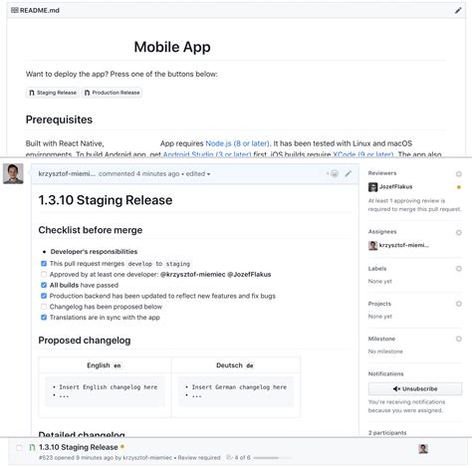This screenshot has height=468, width=472.
Task: Open the Labels gear settings
Action: click(x=459, y=269)
